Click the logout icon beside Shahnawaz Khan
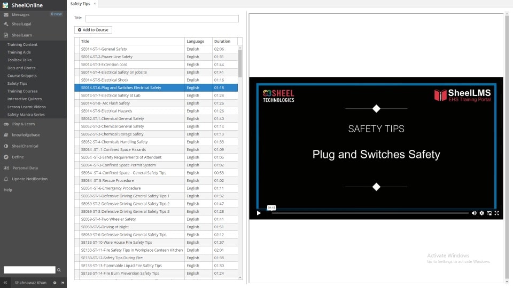The width and height of the screenshot is (513, 288). coord(63,283)
